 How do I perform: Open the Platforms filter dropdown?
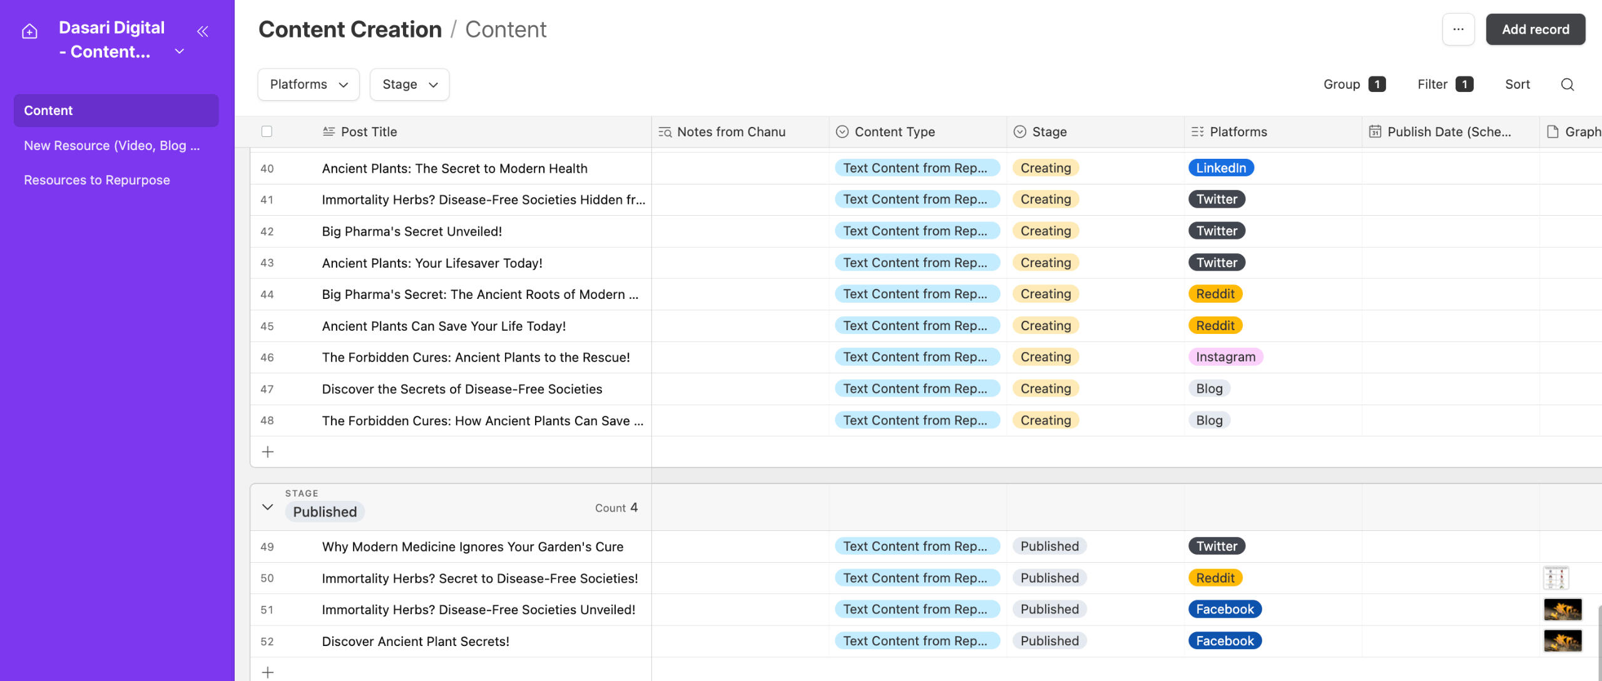(309, 84)
